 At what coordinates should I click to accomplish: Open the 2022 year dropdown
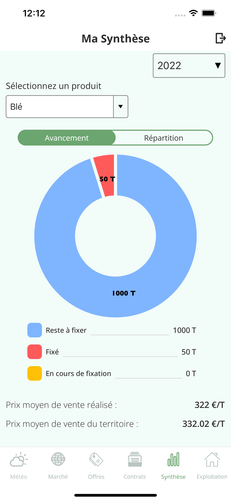(x=189, y=66)
